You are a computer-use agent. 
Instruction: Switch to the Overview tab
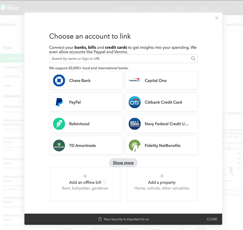8,25
